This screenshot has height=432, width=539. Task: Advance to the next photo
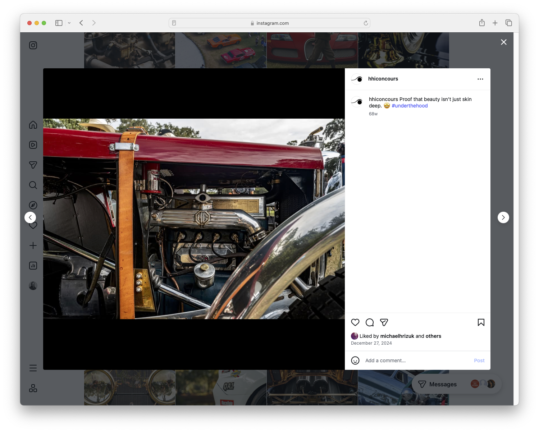point(503,217)
